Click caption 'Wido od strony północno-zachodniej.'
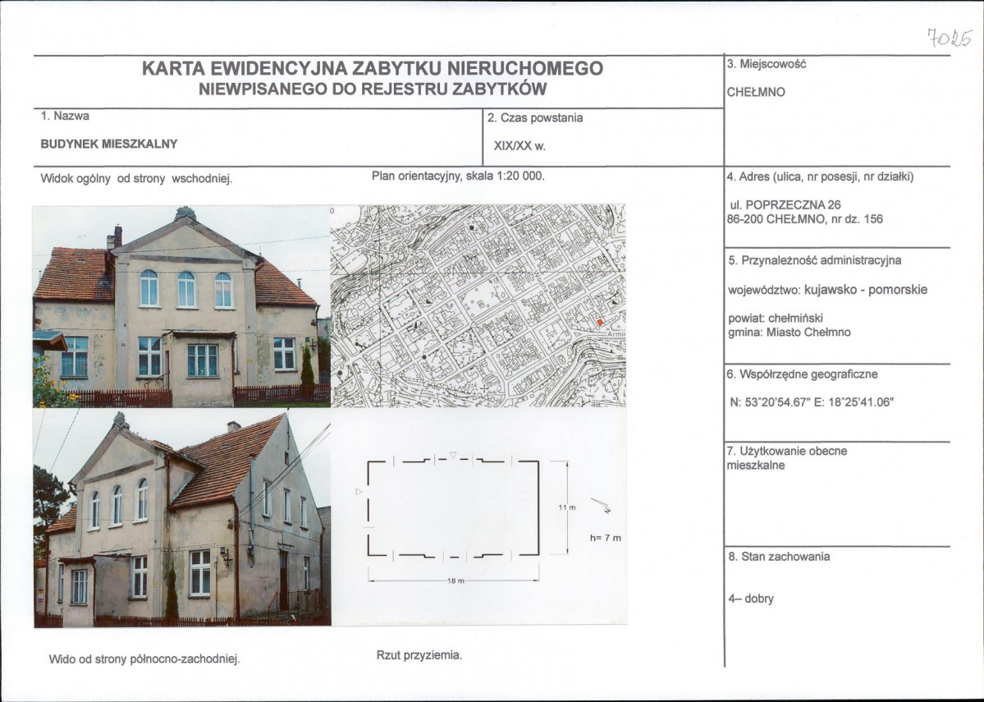Screen dimensions: 984x702 [144, 659]
